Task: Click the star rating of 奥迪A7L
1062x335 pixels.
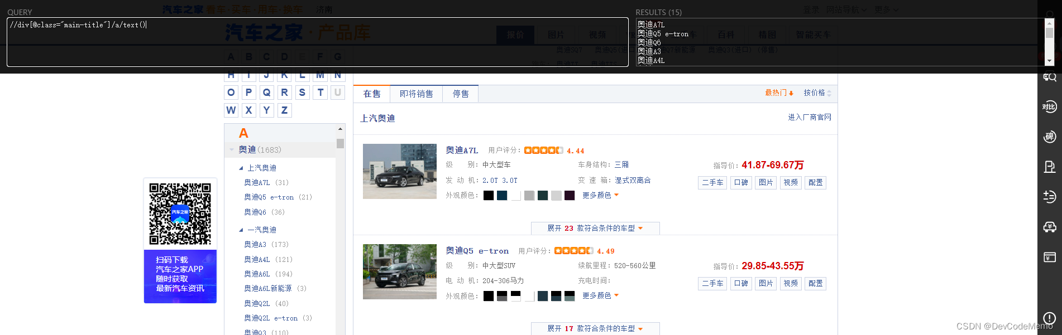Action: coord(543,150)
